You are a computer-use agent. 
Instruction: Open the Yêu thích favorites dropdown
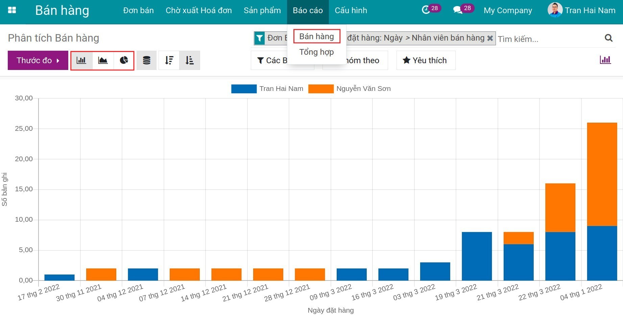pos(426,60)
